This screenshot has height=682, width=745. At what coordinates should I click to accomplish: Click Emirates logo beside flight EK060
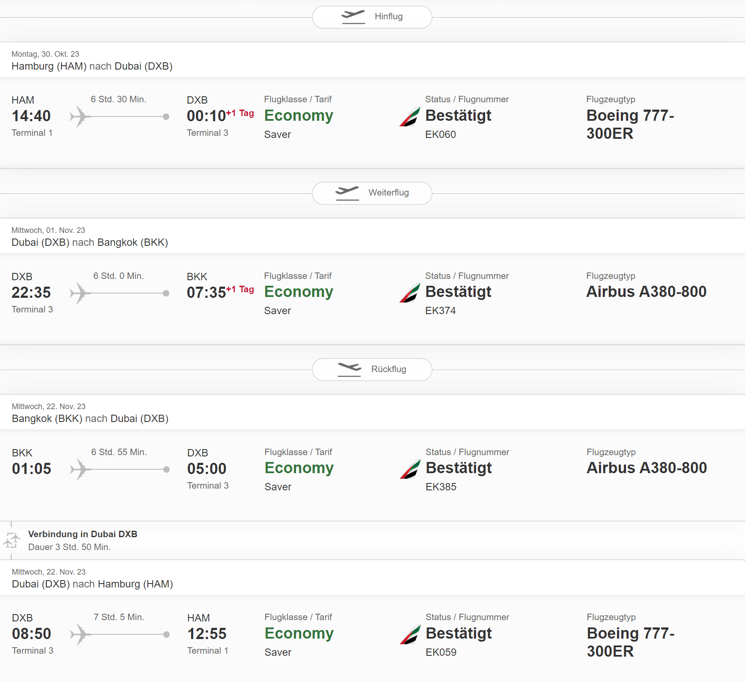point(410,116)
